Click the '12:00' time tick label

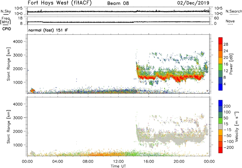click(118, 162)
